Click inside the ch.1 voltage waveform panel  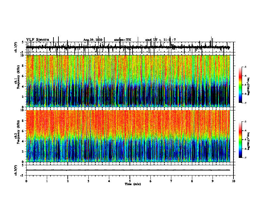pyautogui.click(x=130, y=47)
